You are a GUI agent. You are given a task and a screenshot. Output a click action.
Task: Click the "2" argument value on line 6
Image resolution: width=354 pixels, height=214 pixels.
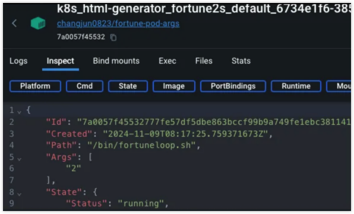click(x=74, y=168)
